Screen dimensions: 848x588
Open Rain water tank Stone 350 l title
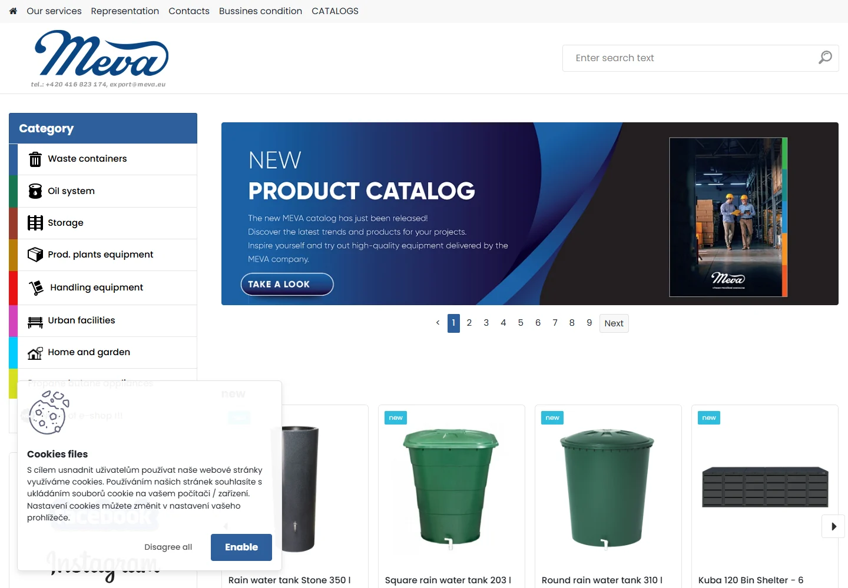coord(289,580)
